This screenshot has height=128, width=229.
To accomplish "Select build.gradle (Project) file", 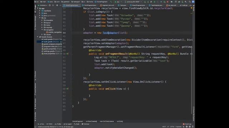I will click(52, 39).
